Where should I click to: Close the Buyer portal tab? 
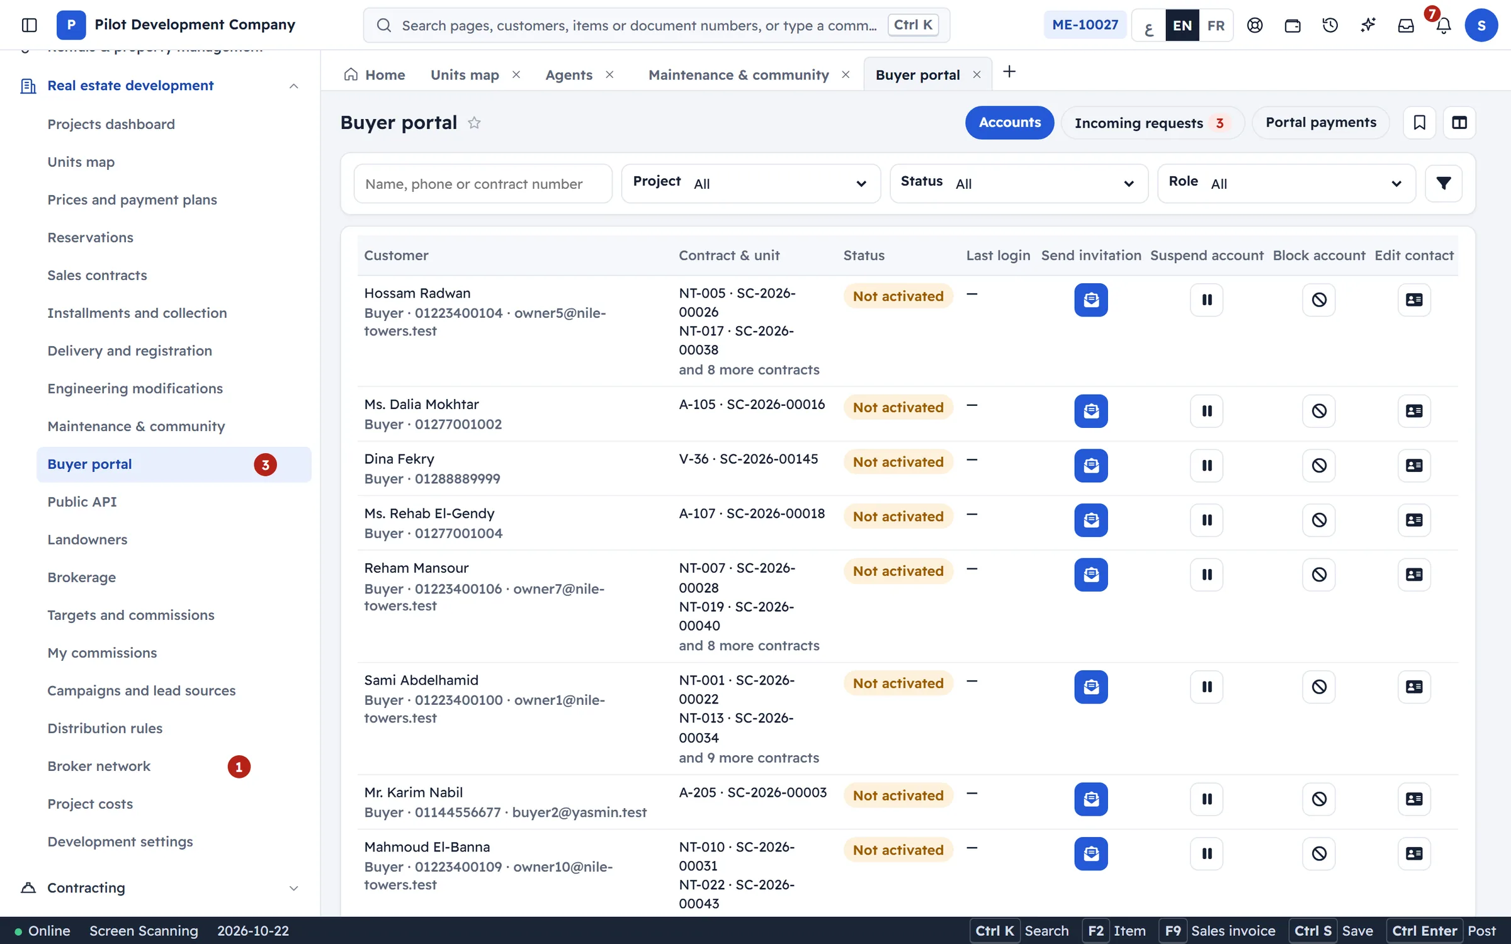[x=976, y=74]
